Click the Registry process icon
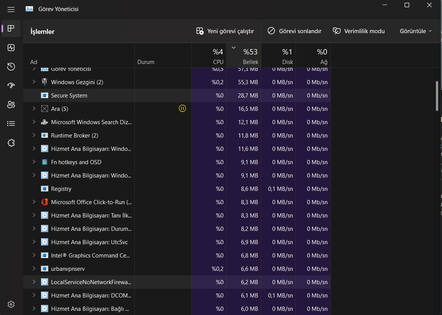The image size is (442, 315). click(x=45, y=189)
